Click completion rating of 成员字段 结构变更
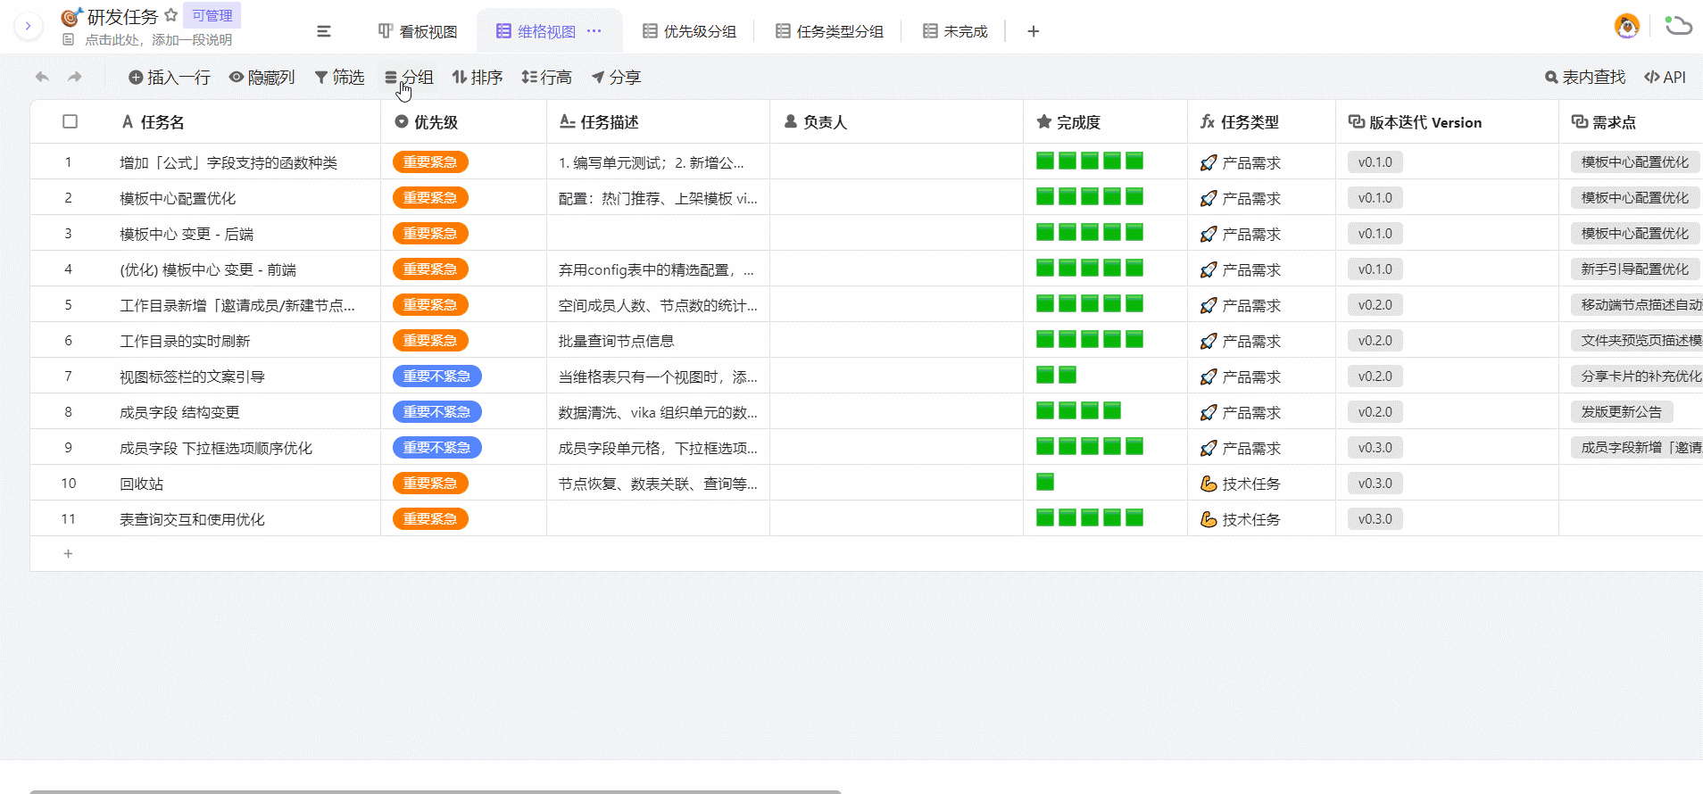Image resolution: width=1703 pixels, height=794 pixels. (x=1078, y=410)
